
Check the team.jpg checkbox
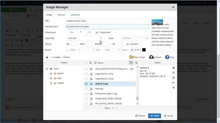pos(86,89)
